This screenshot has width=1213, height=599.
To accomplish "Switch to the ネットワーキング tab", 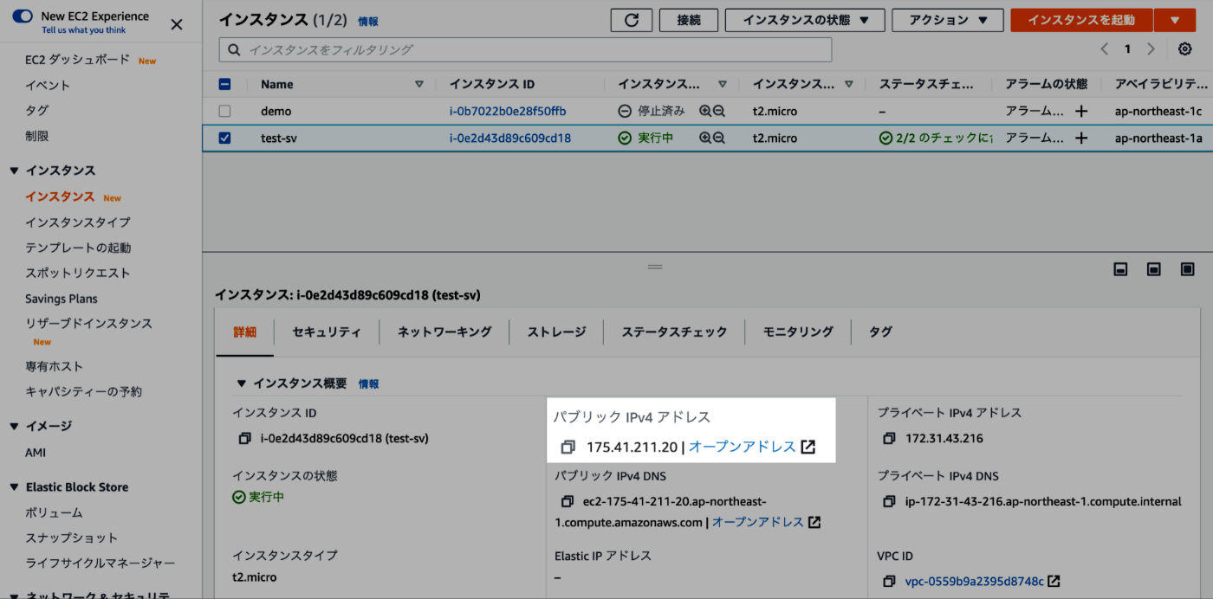I will point(444,332).
